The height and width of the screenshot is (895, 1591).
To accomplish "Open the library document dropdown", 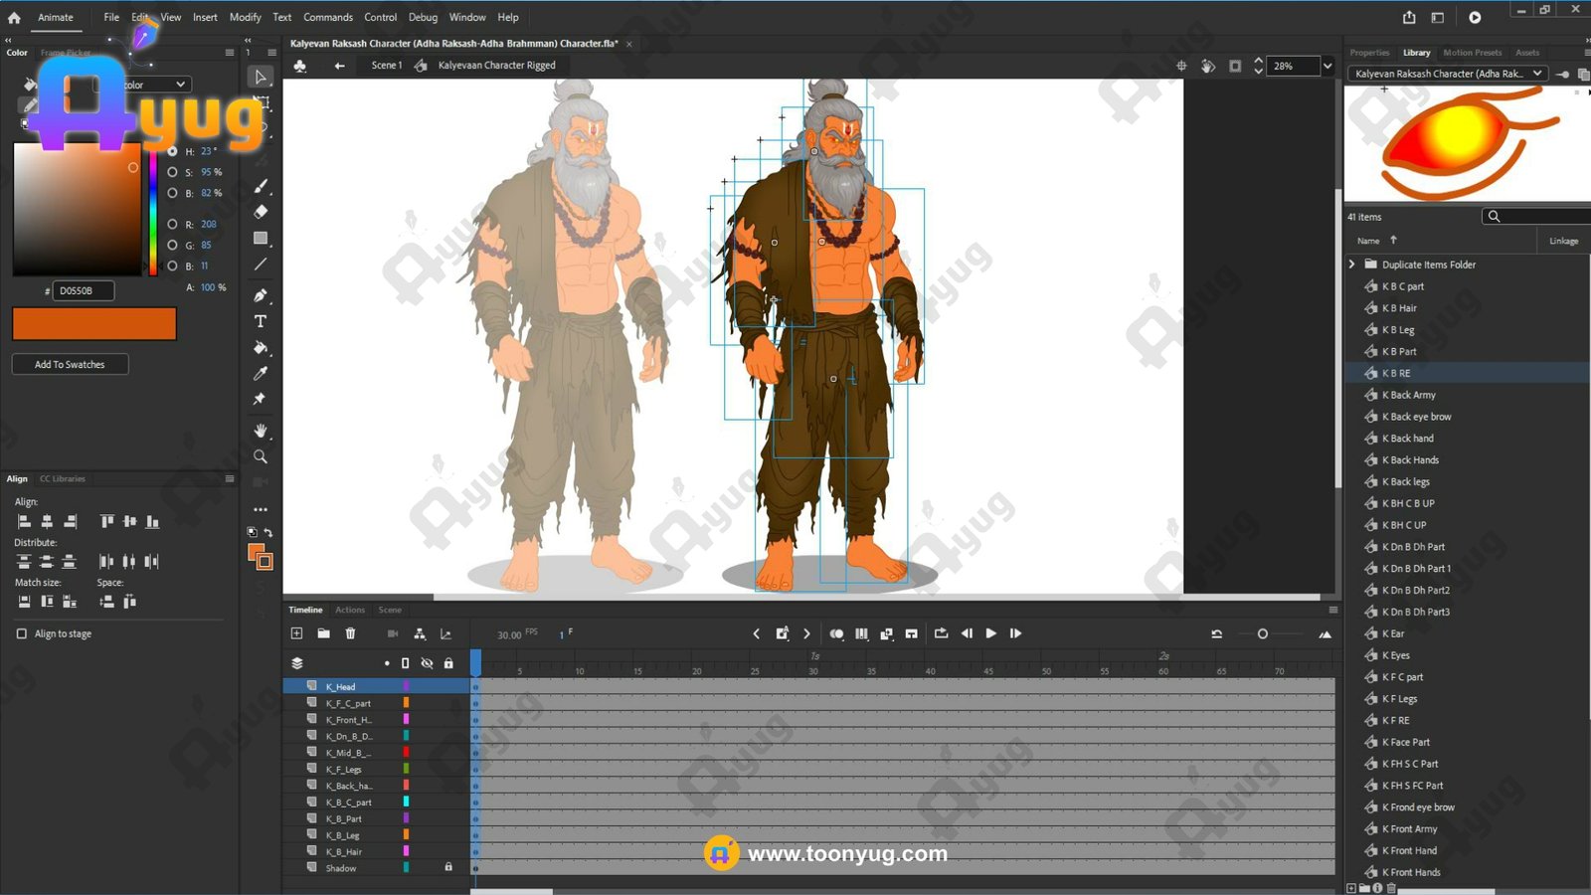I will pos(1536,74).
